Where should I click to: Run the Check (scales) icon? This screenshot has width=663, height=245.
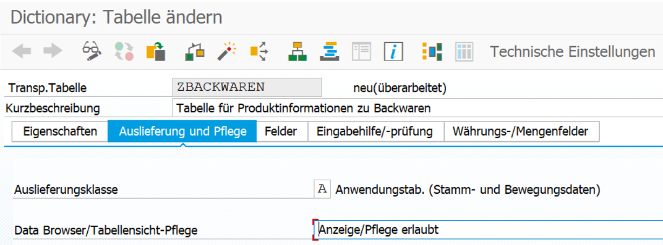[195, 51]
